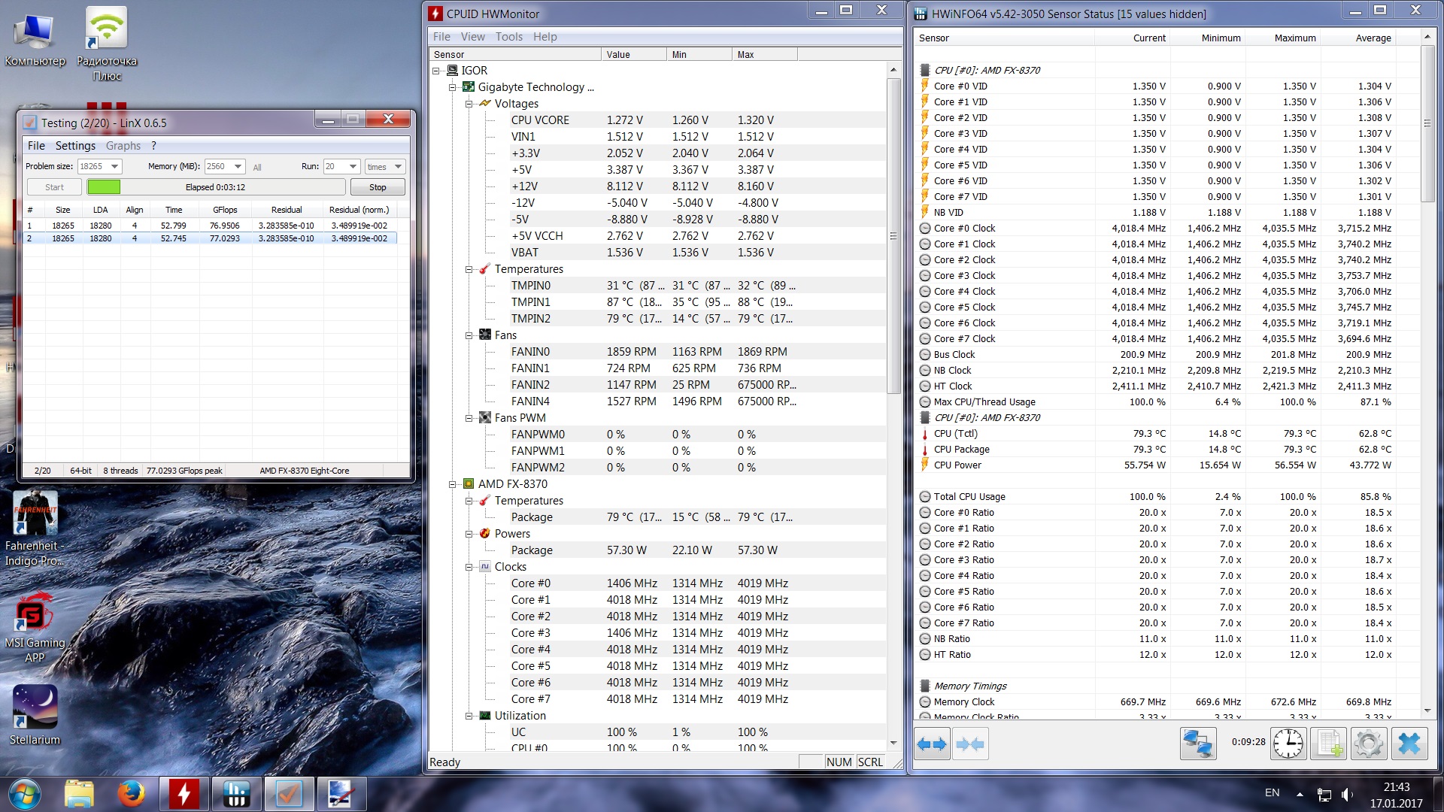Open HWMonitor lightning icon in taskbar
This screenshot has height=812, width=1444.
click(184, 794)
